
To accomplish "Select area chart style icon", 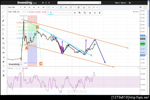I will point(66,7).
